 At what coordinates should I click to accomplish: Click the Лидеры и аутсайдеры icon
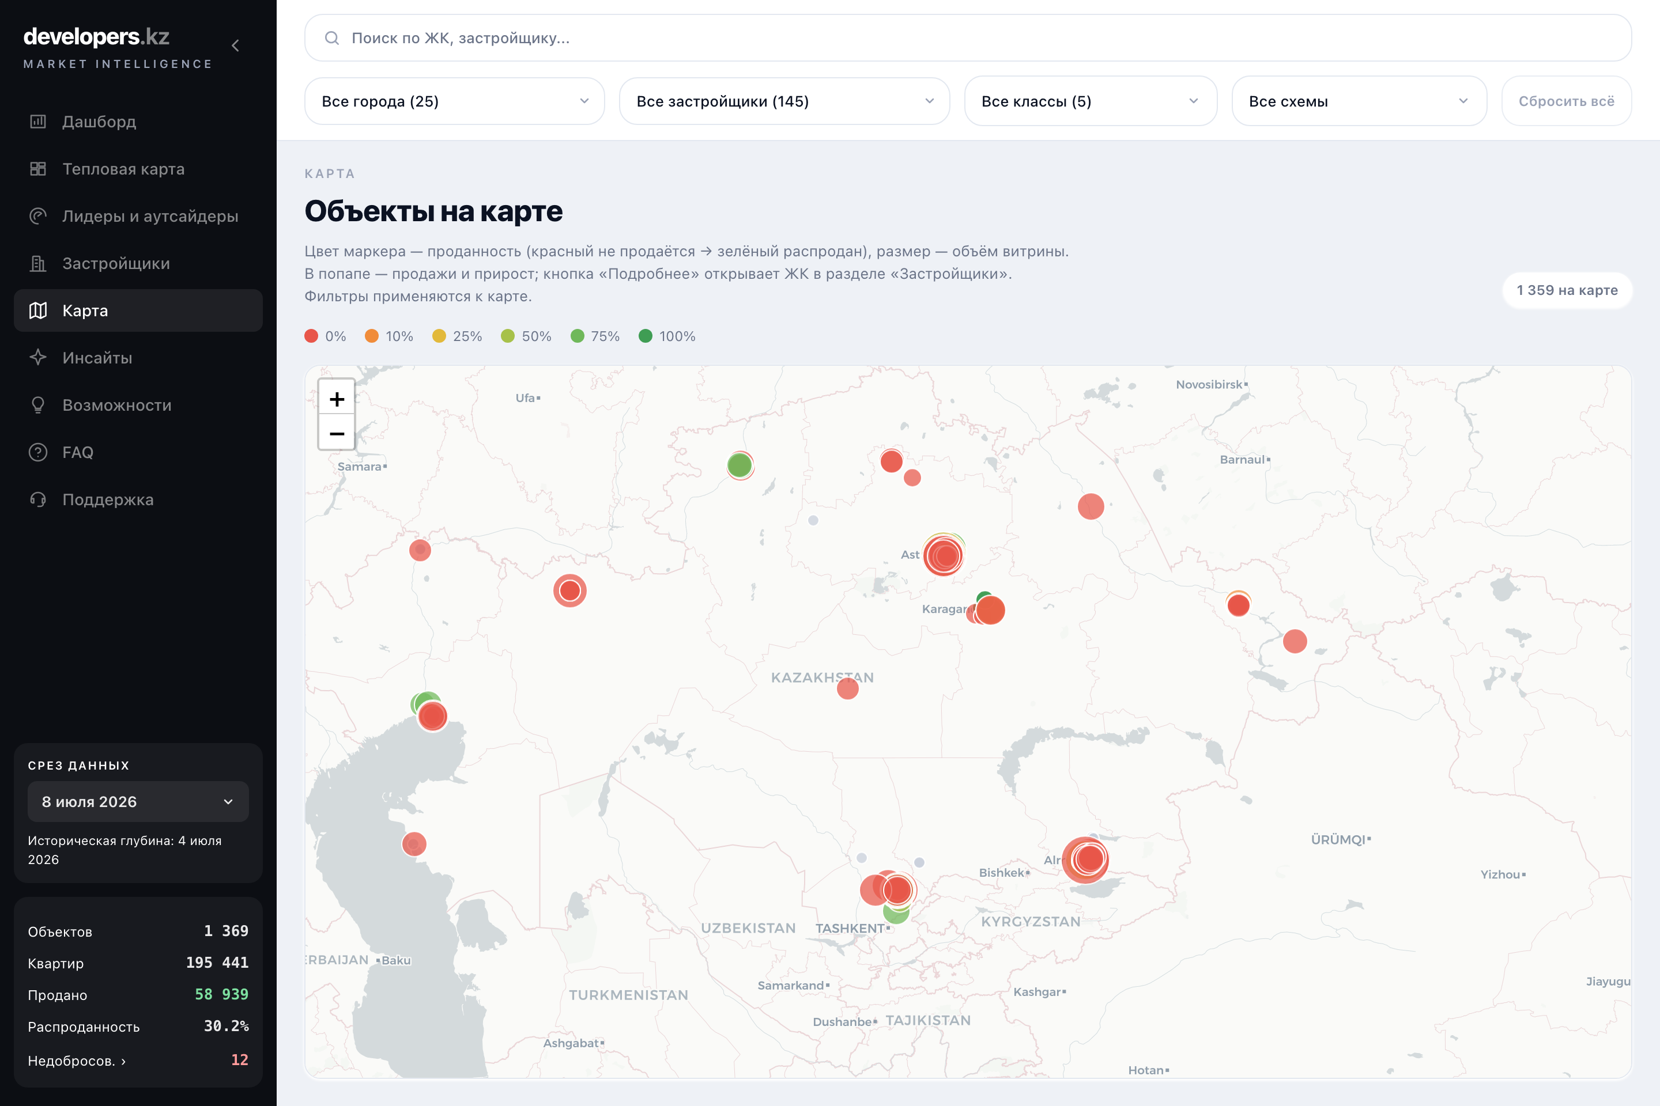coord(38,216)
